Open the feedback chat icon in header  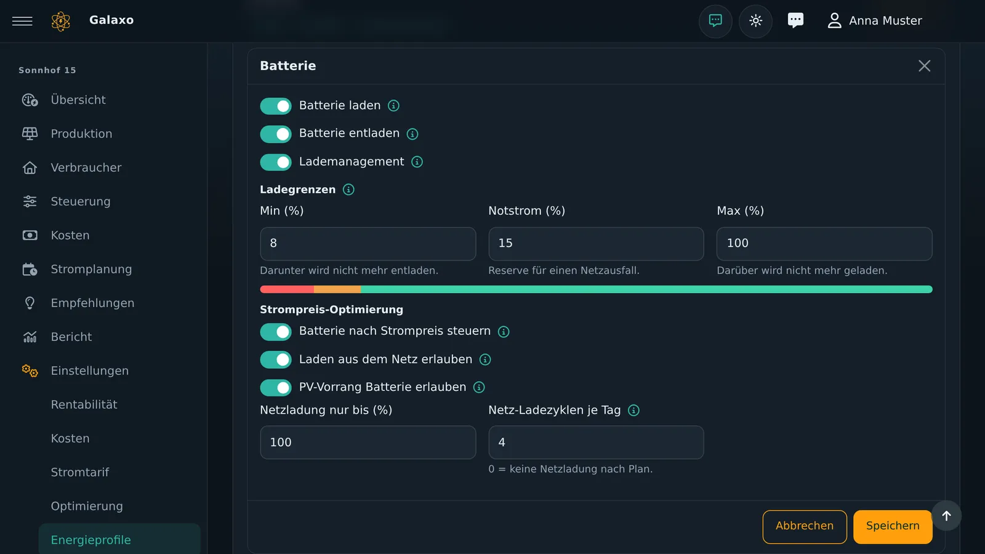tap(715, 21)
